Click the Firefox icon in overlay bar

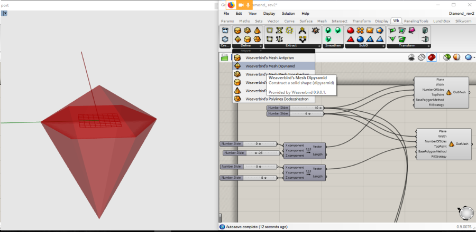click(231, 5)
